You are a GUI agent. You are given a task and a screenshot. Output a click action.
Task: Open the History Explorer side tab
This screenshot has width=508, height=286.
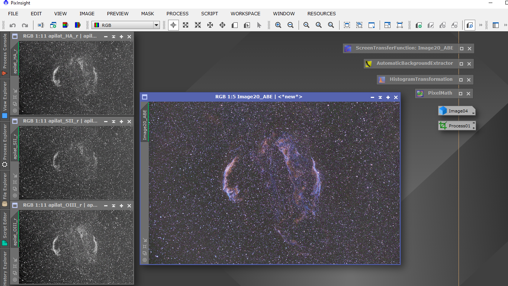pyautogui.click(x=5, y=268)
